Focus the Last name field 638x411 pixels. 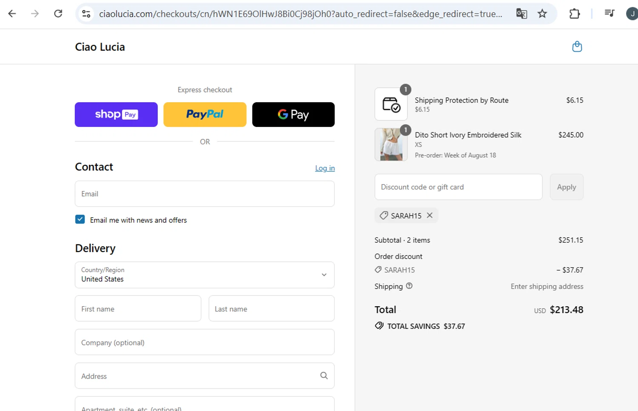point(271,308)
